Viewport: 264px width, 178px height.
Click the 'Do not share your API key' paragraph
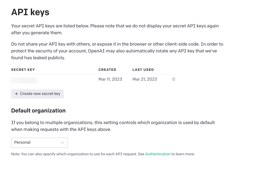(117, 44)
